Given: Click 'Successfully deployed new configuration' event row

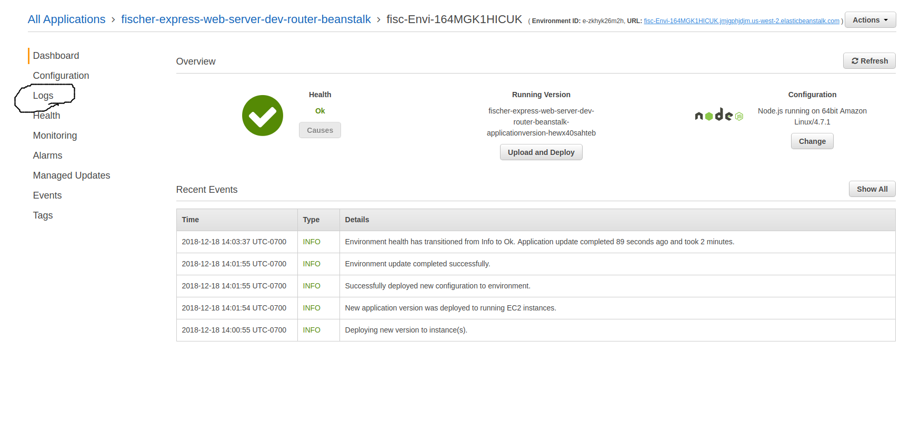Looking at the screenshot, I should 536,286.
